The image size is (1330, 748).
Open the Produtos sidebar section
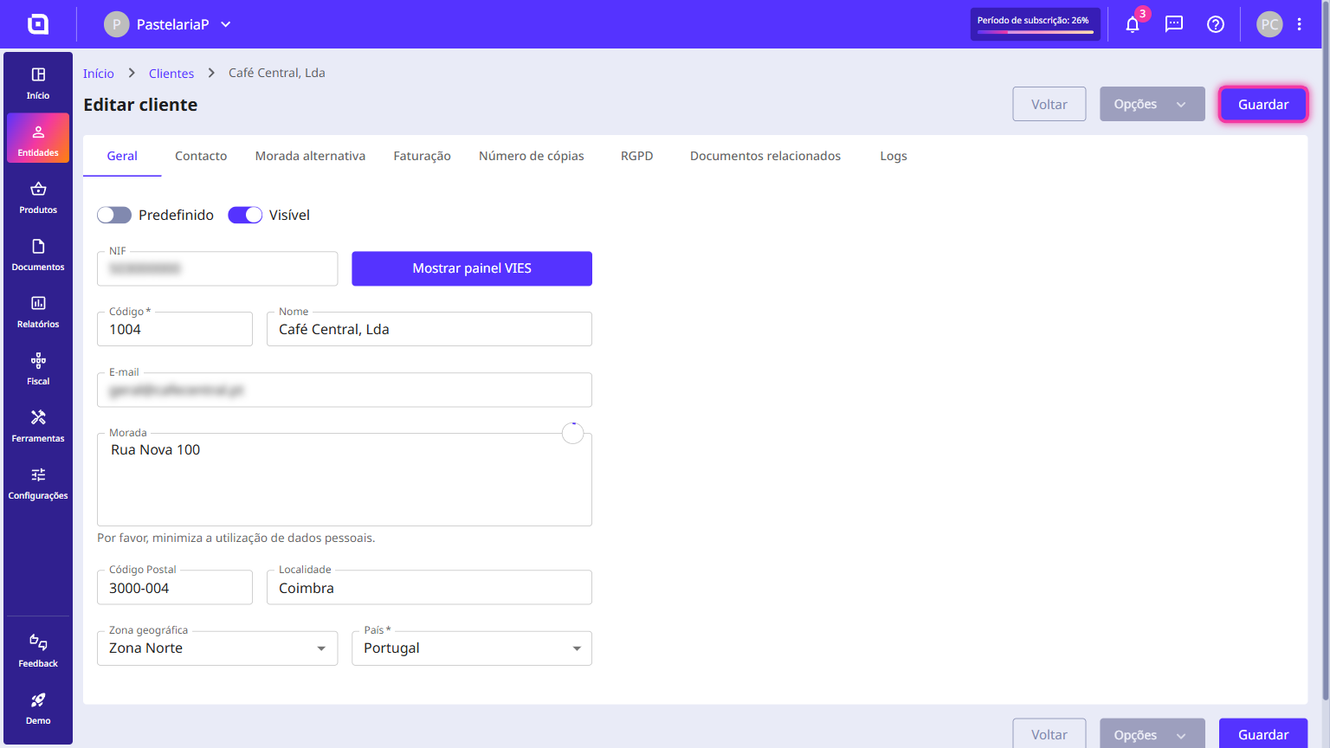point(38,197)
